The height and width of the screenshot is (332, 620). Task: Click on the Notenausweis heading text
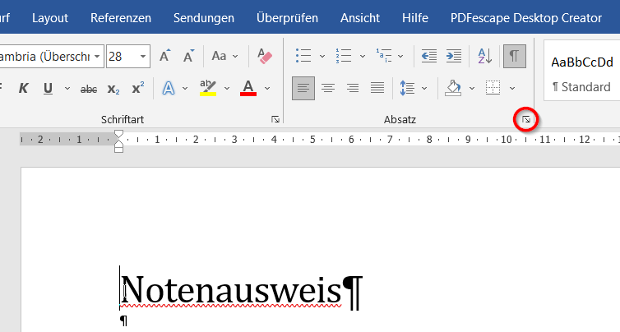(230, 291)
